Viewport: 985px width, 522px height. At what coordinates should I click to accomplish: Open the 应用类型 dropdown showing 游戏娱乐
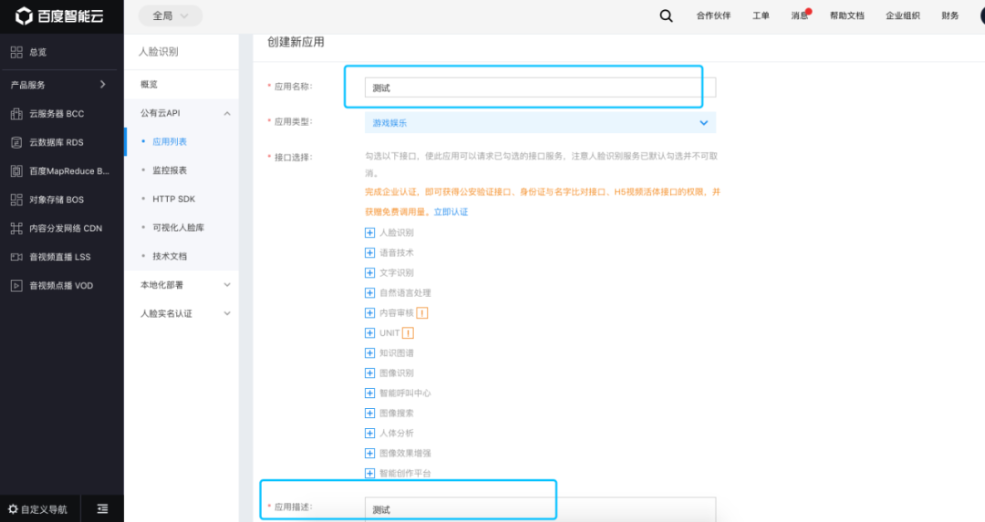[x=540, y=123]
